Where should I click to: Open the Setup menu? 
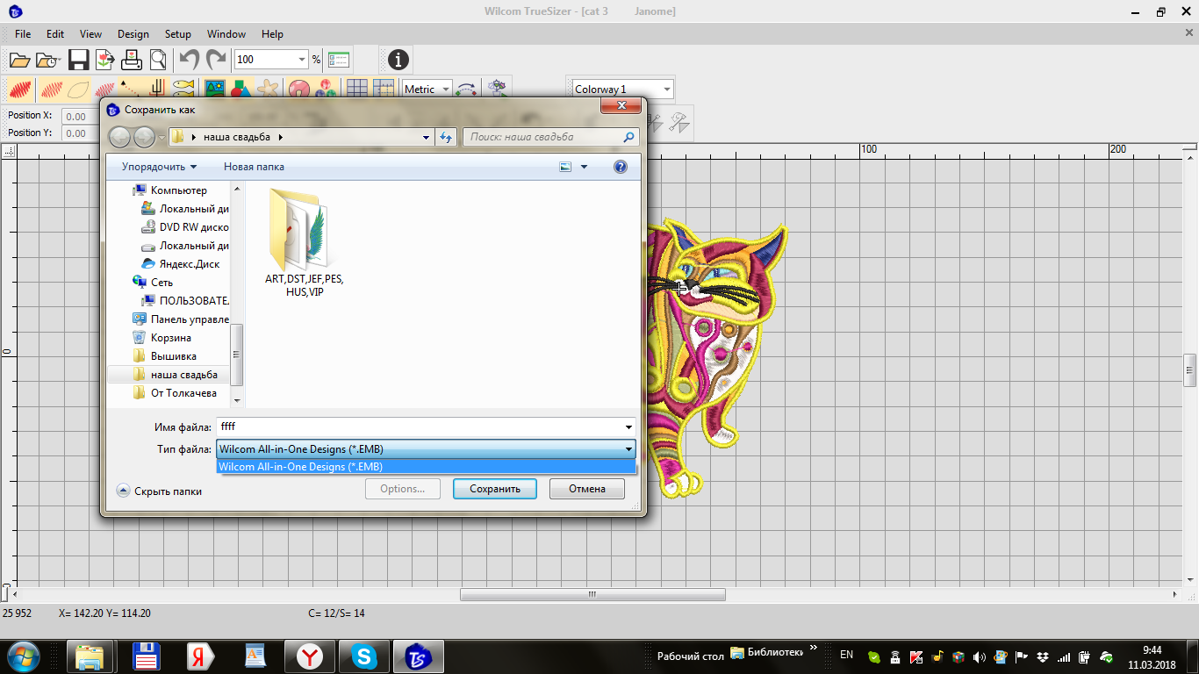pyautogui.click(x=177, y=34)
